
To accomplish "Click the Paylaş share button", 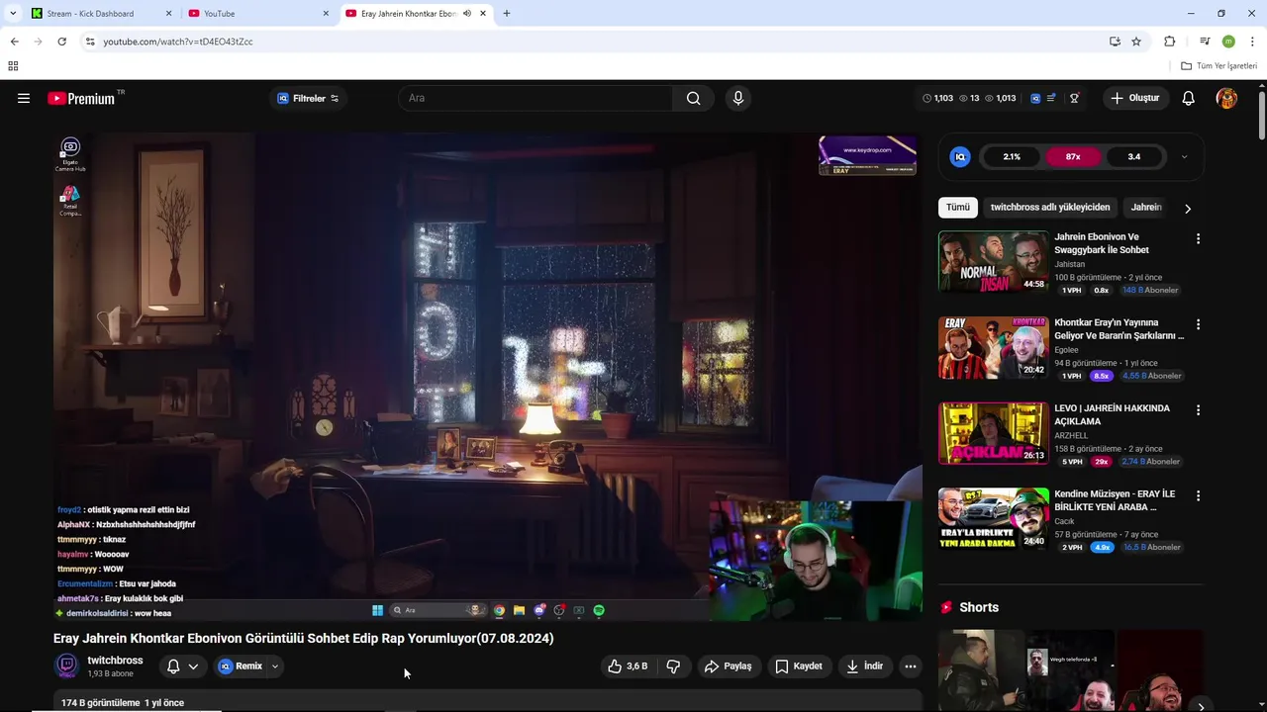I will (x=729, y=667).
